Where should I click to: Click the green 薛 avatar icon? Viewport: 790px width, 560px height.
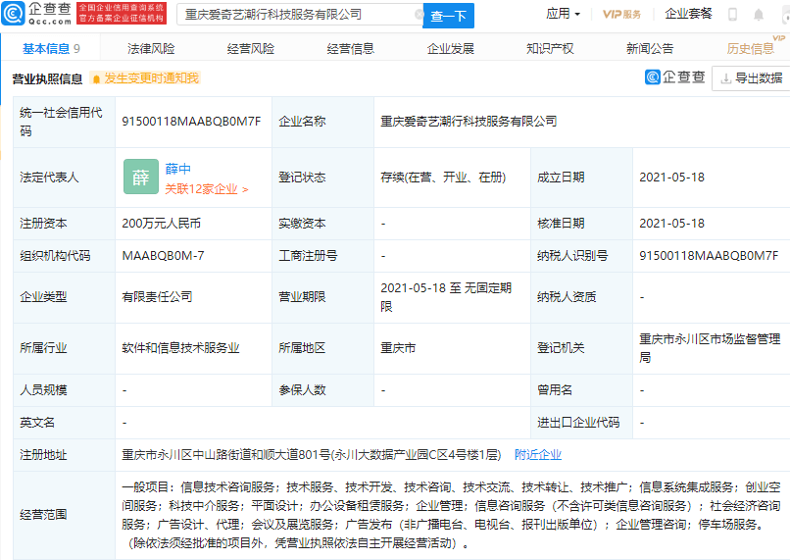pyautogui.click(x=141, y=177)
